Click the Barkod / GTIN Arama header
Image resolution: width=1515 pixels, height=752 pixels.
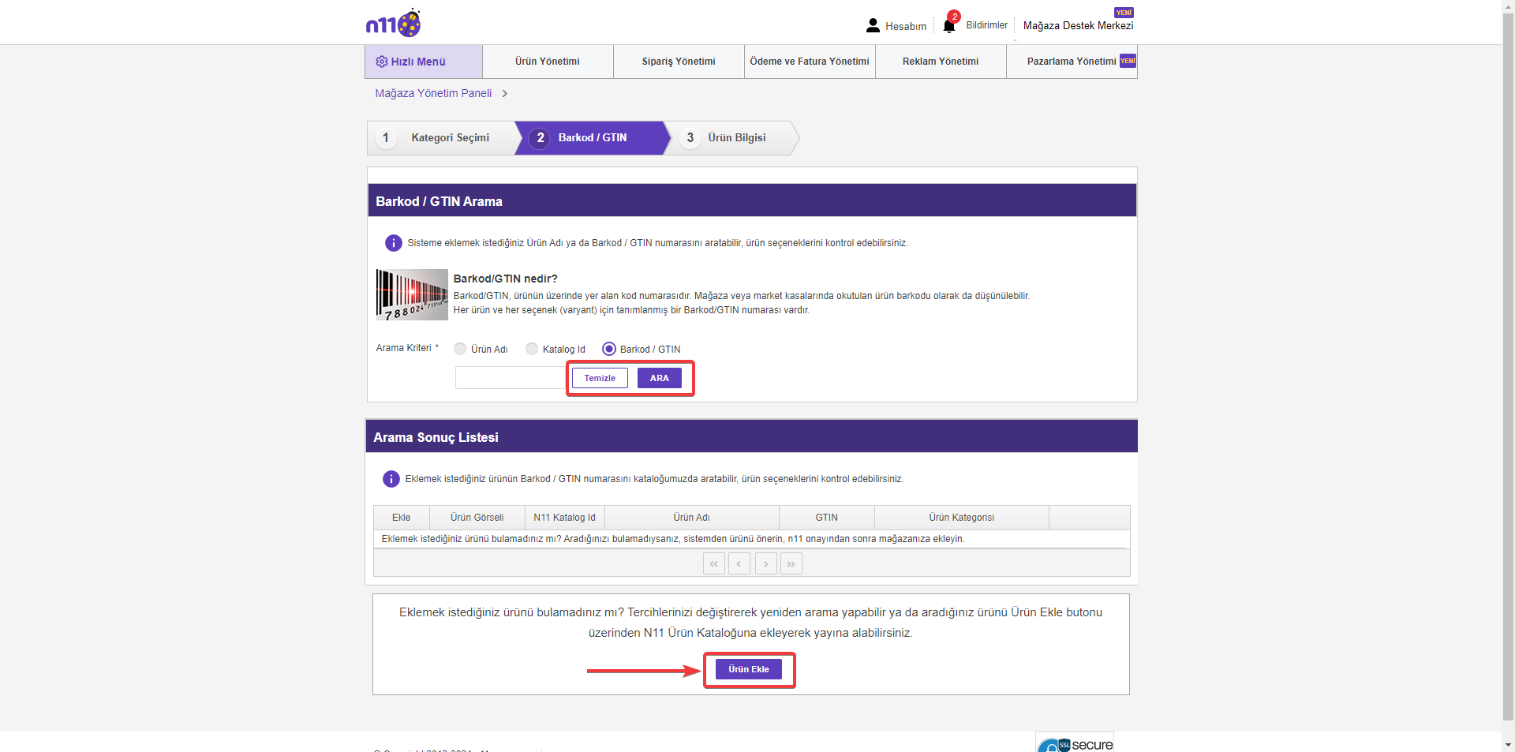pyautogui.click(x=752, y=200)
